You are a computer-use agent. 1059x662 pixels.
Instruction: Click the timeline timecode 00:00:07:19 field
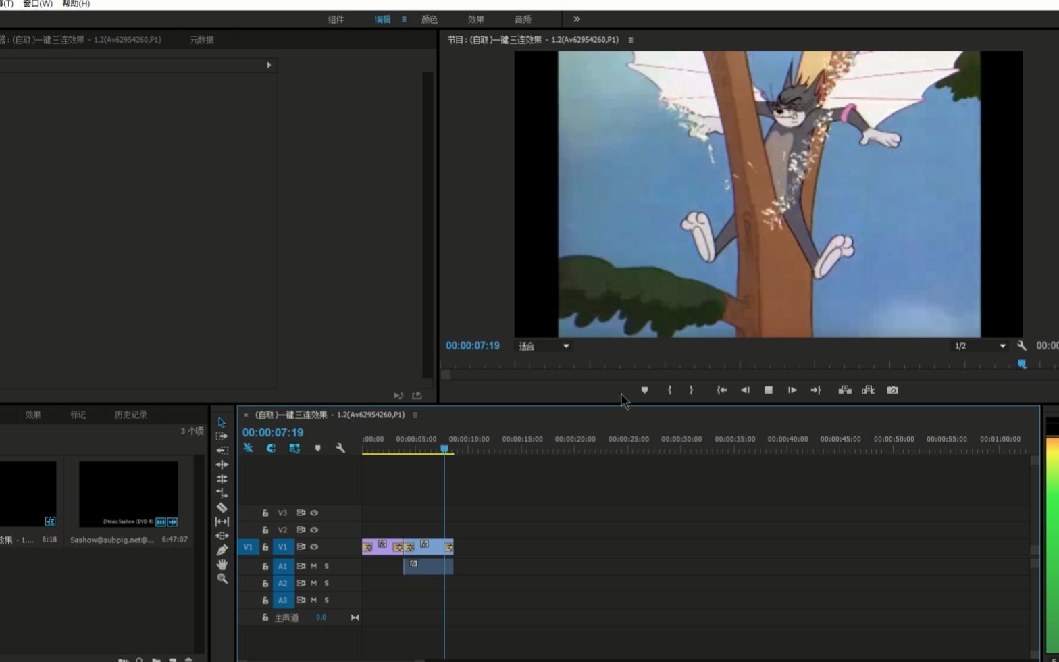(273, 432)
